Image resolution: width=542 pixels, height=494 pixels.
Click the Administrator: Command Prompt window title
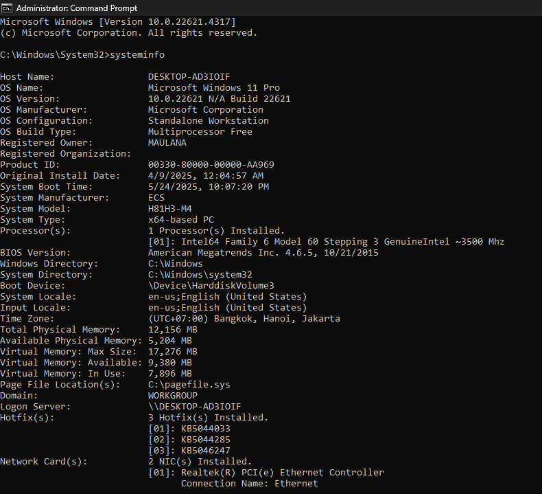(x=77, y=8)
